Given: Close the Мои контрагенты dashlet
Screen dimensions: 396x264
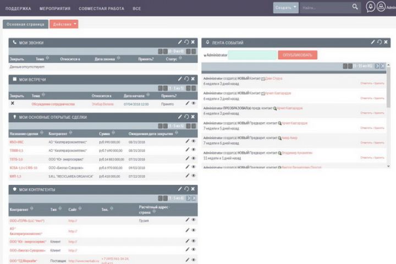Looking at the screenshot, I should coord(193,189).
